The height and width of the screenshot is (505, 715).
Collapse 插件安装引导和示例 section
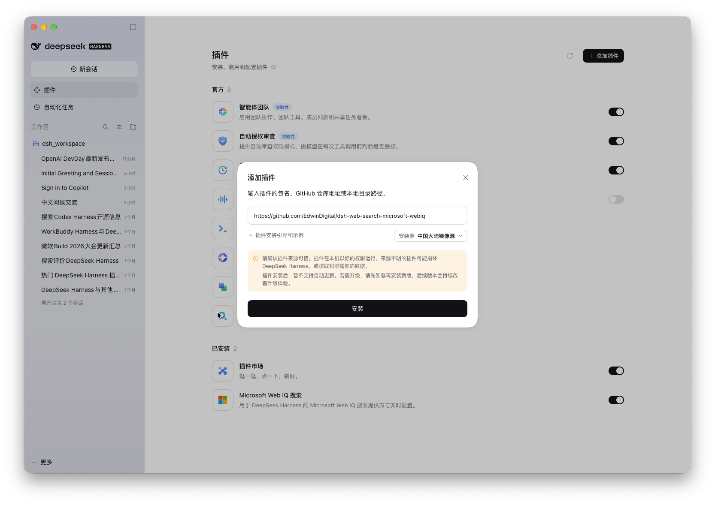[276, 235]
